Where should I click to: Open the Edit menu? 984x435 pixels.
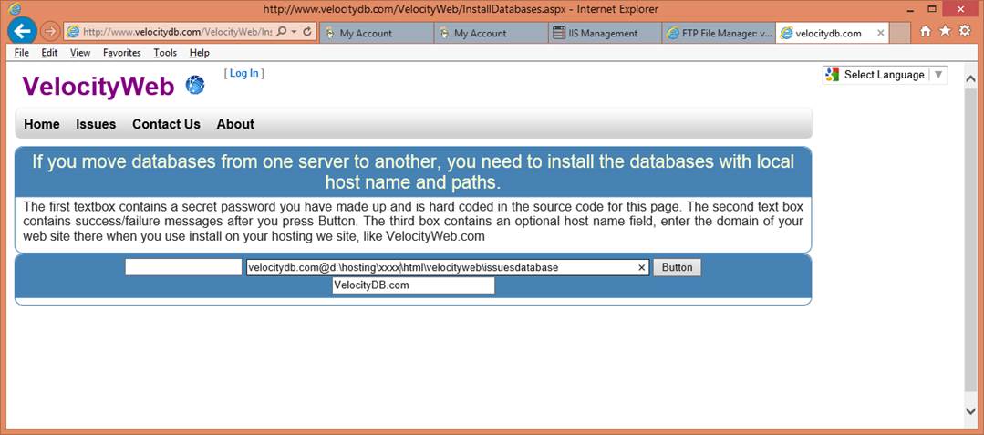click(x=49, y=53)
